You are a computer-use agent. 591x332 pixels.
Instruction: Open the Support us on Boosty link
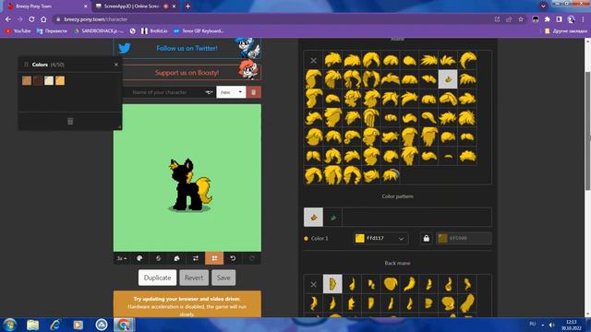click(x=187, y=73)
